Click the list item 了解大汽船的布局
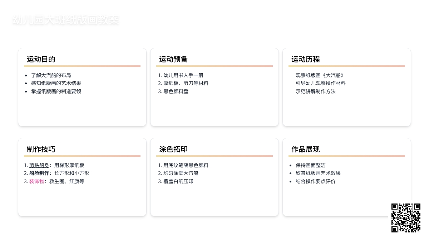429x241 pixels. pos(51,75)
